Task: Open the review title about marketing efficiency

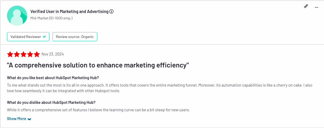Action: (98, 65)
